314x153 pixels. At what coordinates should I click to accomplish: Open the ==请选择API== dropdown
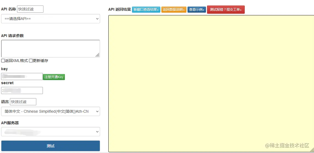click(51, 19)
